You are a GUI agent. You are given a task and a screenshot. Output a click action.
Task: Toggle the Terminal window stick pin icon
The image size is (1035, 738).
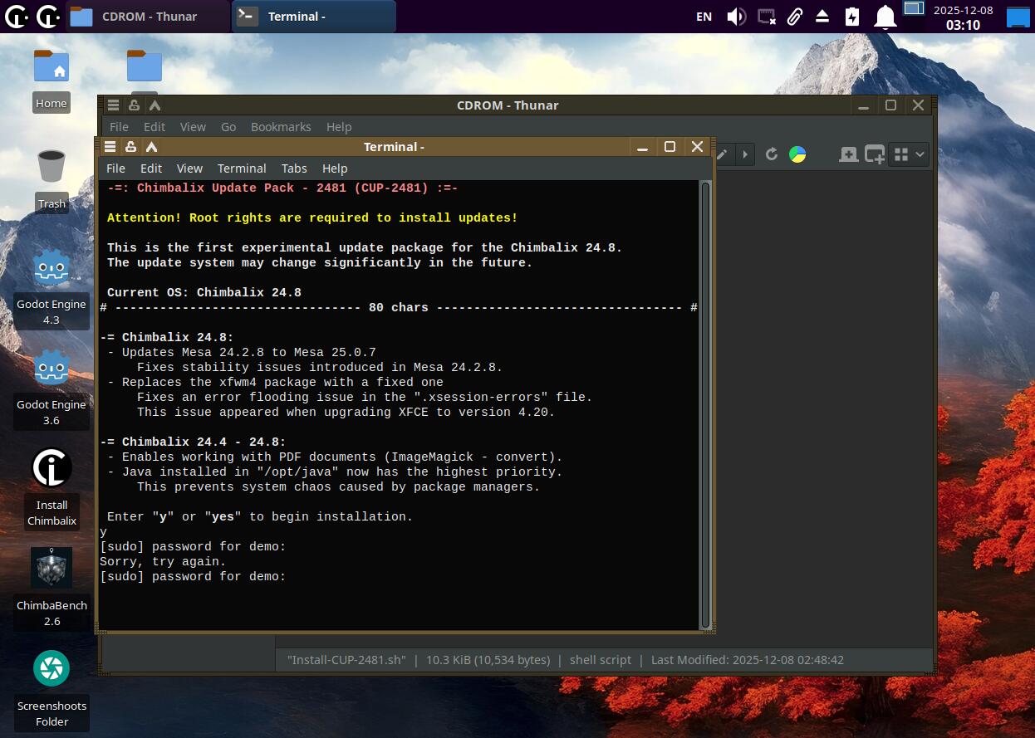(x=130, y=147)
